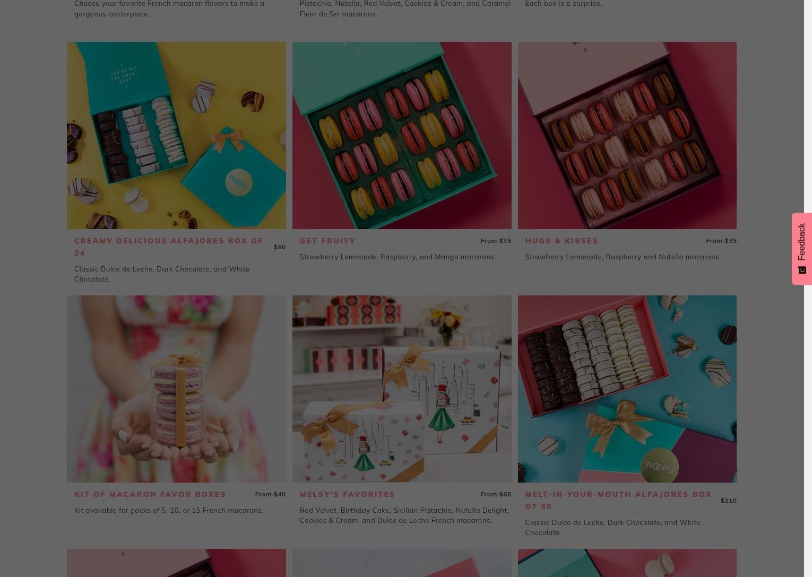Click the smiley icon on Feedback tab
Viewport: 812px width, 577px height.
tap(802, 270)
